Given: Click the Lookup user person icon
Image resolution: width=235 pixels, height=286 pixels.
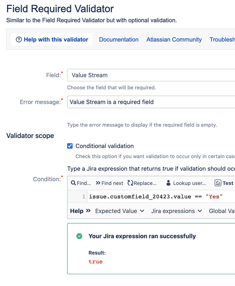Looking at the screenshot, I should [x=168, y=183].
